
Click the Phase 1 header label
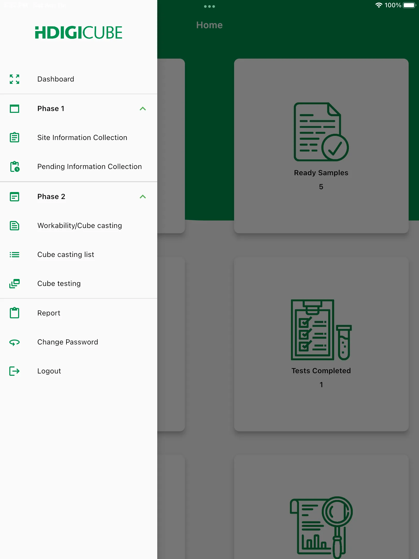(x=51, y=109)
